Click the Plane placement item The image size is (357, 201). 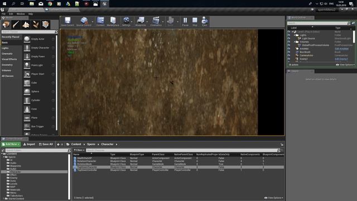click(39, 118)
